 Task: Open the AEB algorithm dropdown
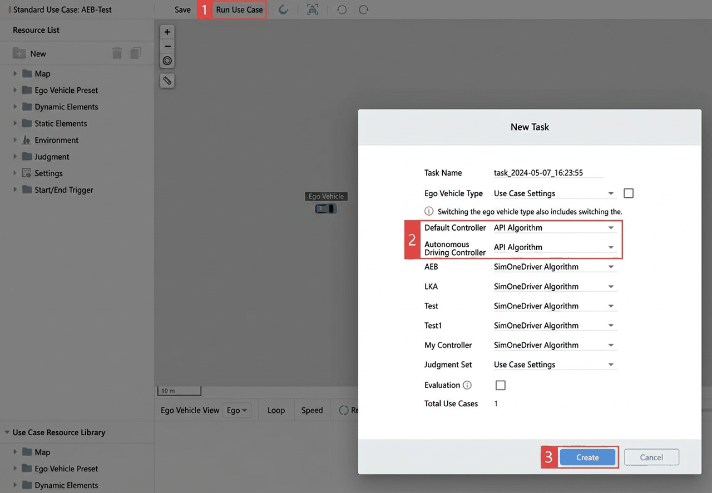(x=555, y=267)
